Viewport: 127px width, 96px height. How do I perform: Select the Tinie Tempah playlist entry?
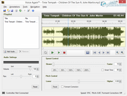(21, 22)
